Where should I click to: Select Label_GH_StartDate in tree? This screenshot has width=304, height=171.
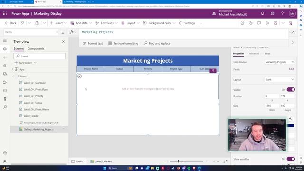coord(35,83)
